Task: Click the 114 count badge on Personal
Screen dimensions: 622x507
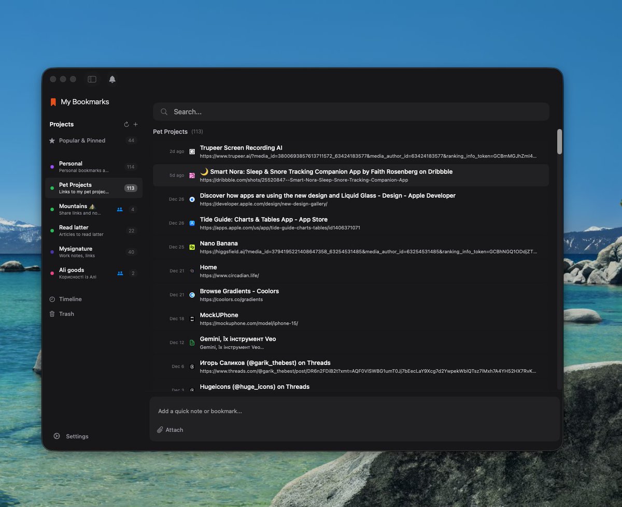Action: 131,167
